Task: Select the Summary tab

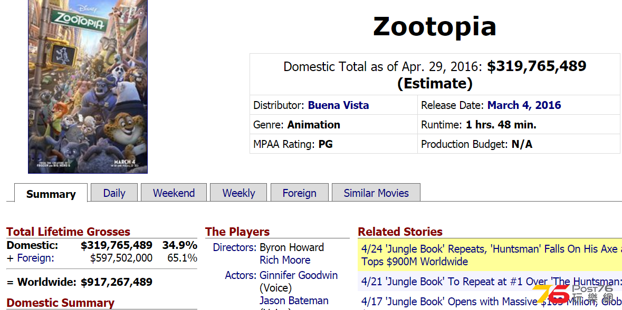Action: pos(51,194)
